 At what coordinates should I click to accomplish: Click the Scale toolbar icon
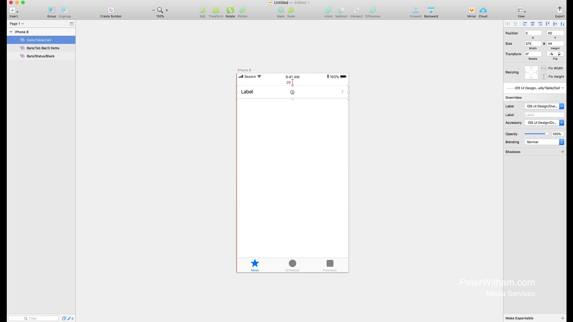coord(291,10)
